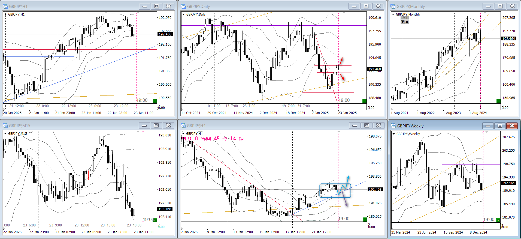The height and width of the screenshot is (239, 521).
Task: Grab the gray chart shift triangle in Weekly chart
Action: (x=486, y=132)
